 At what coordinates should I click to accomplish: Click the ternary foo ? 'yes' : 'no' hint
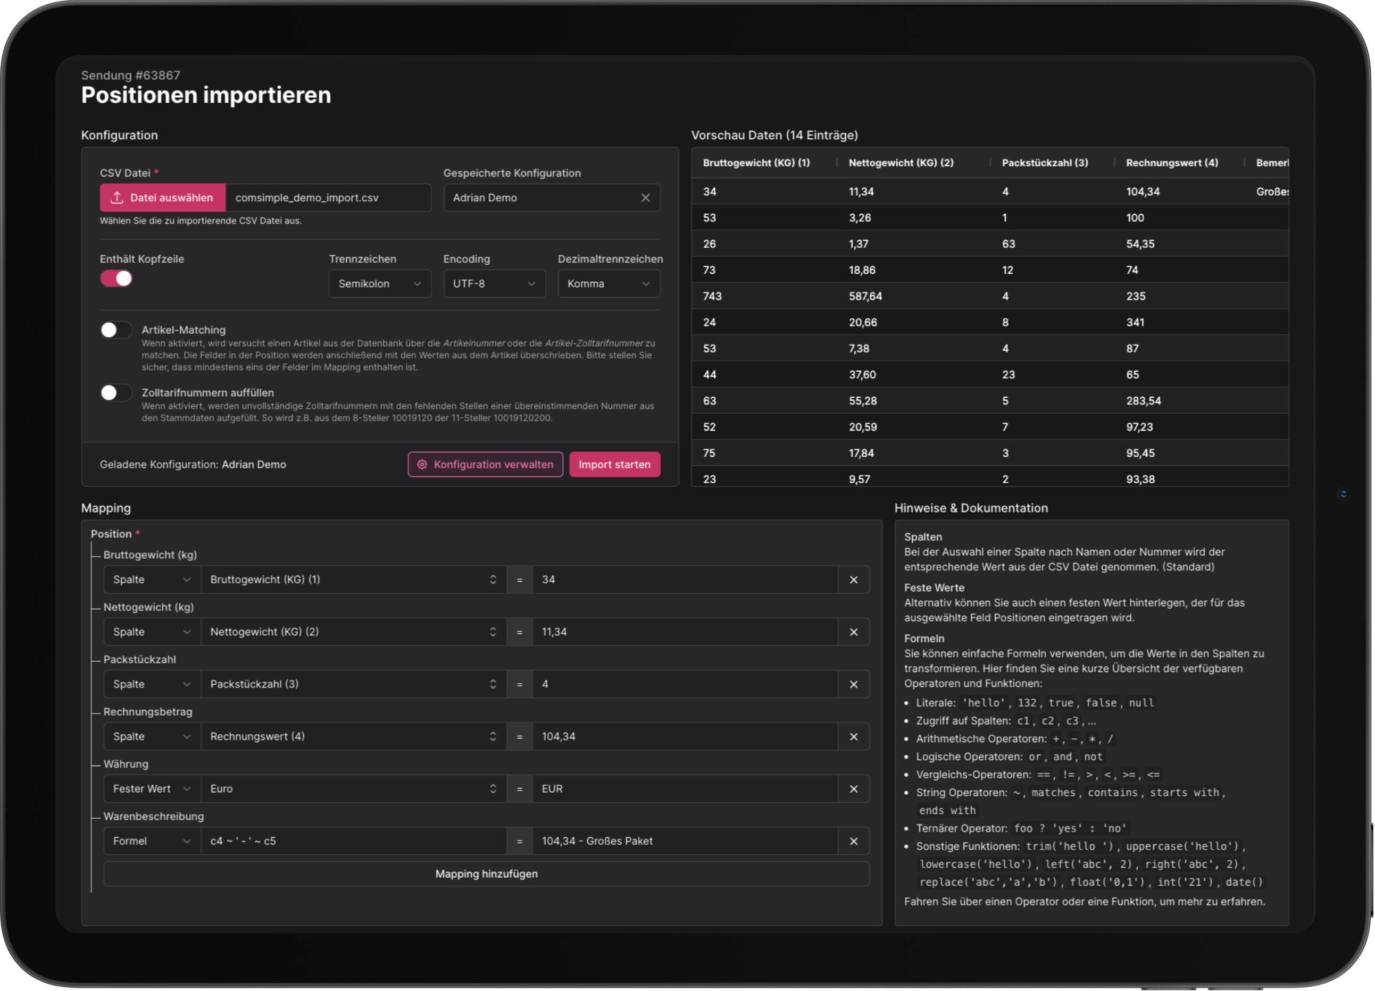[x=1070, y=828]
